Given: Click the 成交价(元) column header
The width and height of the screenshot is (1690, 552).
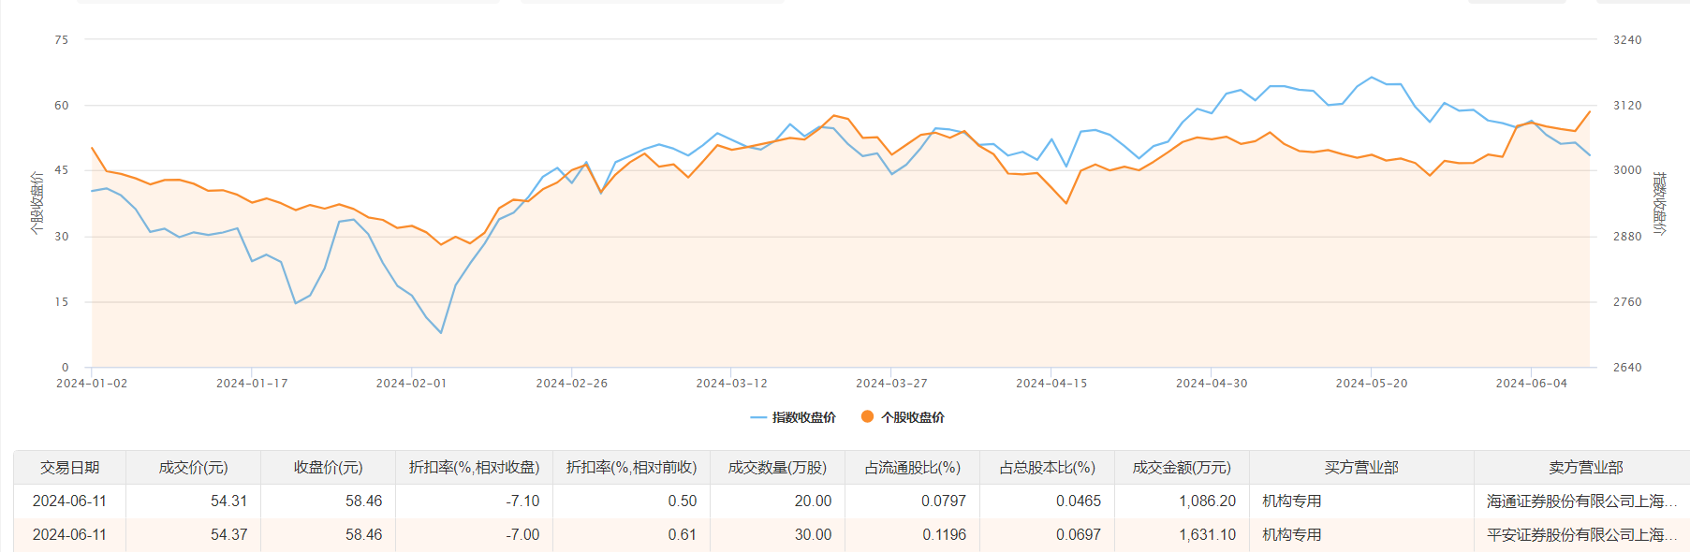Looking at the screenshot, I should pyautogui.click(x=193, y=467).
